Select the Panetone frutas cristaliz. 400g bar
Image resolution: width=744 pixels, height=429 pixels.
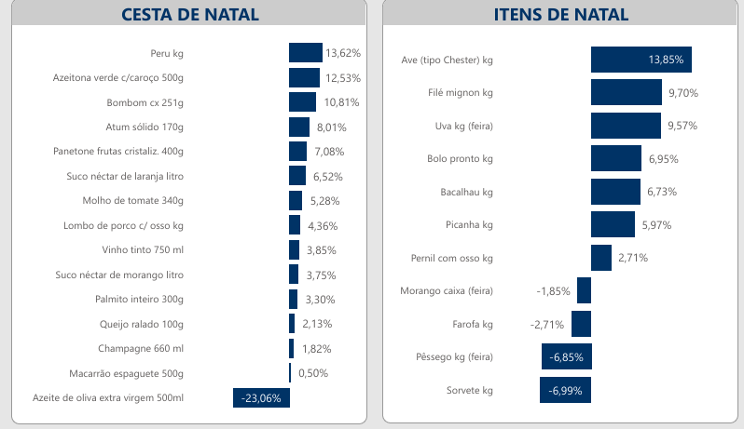pos(297,152)
